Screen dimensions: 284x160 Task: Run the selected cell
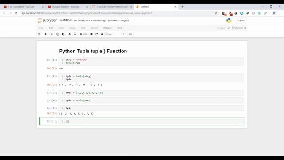tap(84, 34)
